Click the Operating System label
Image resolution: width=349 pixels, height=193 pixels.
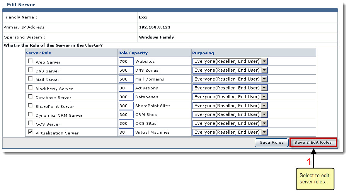click(24, 37)
